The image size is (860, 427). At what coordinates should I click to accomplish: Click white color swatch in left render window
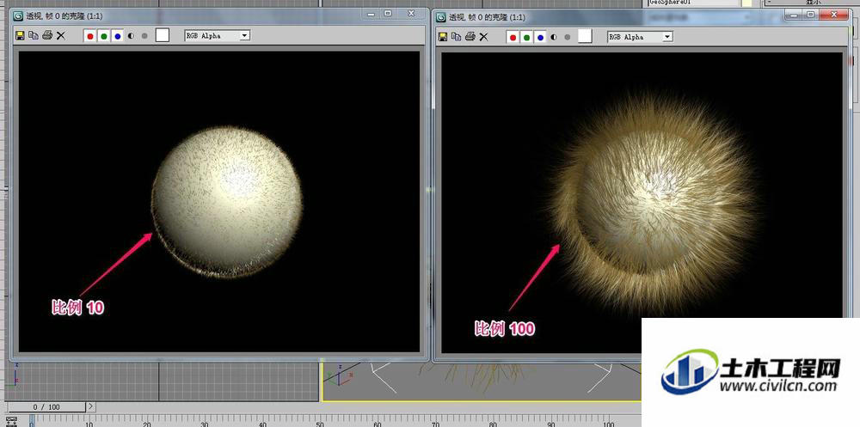(163, 35)
